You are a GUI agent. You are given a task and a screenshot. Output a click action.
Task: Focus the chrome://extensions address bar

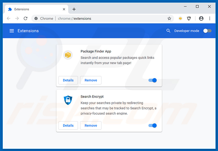pos(103,18)
